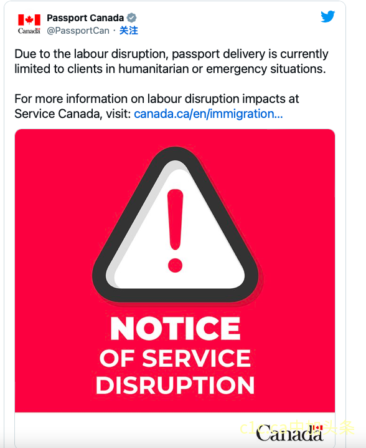Click the warning triangle in the image
This screenshot has width=366, height=448.
[x=176, y=226]
